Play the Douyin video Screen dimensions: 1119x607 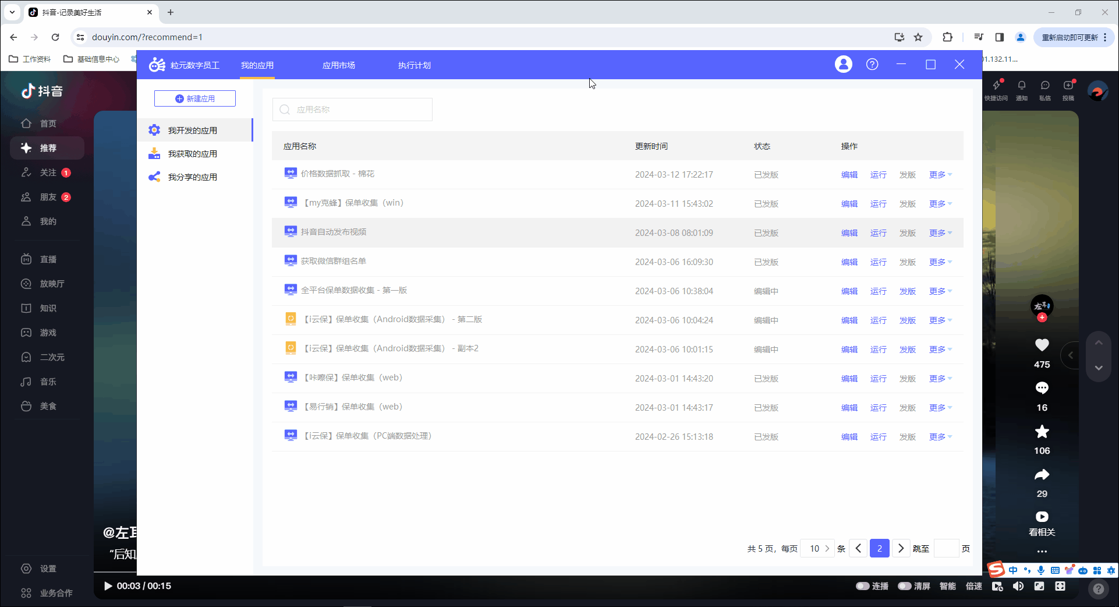tap(108, 586)
